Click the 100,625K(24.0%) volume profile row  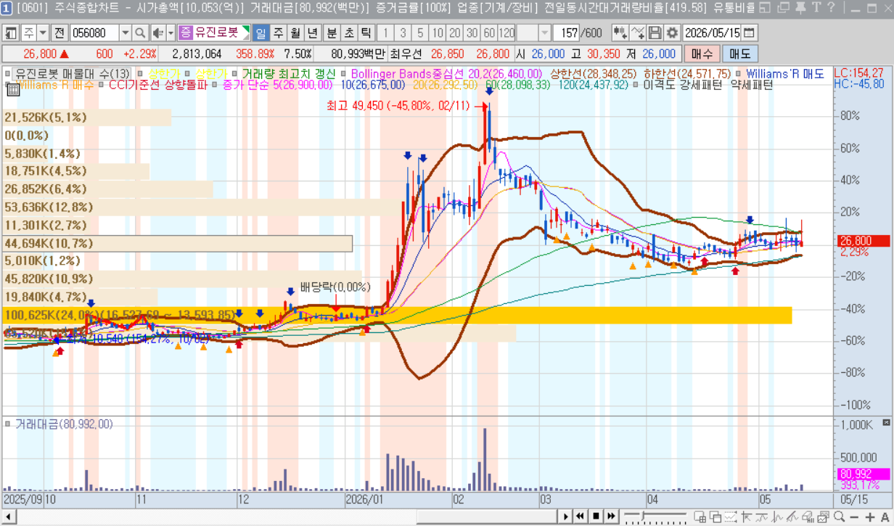click(397, 315)
